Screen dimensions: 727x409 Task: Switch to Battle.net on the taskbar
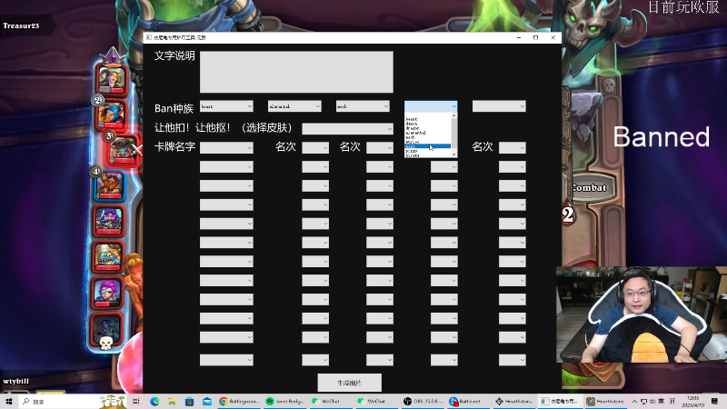[468, 402]
